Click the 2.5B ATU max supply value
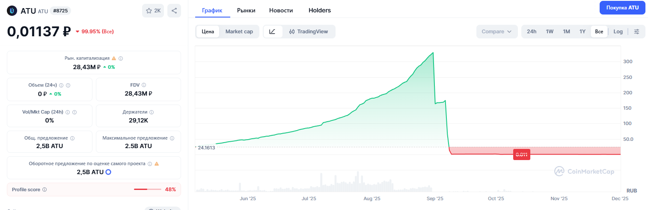Viewport: 648px width, 210px height. tap(138, 146)
